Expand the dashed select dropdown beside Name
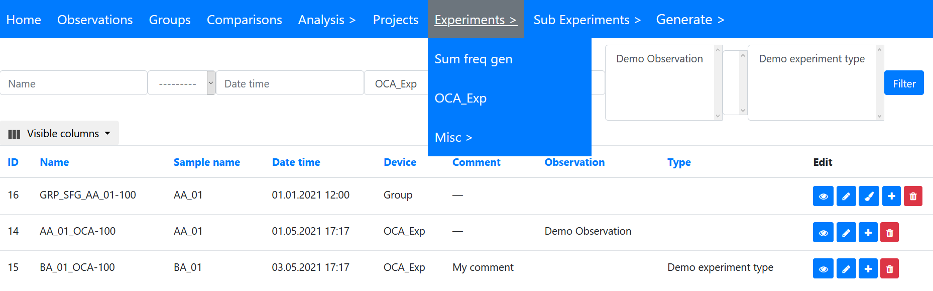The width and height of the screenshot is (933, 291). [x=181, y=83]
